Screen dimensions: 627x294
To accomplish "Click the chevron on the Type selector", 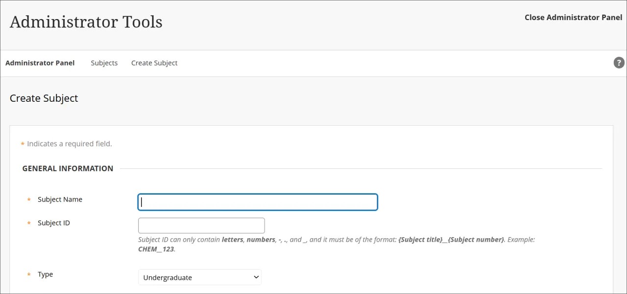I will tap(256, 277).
